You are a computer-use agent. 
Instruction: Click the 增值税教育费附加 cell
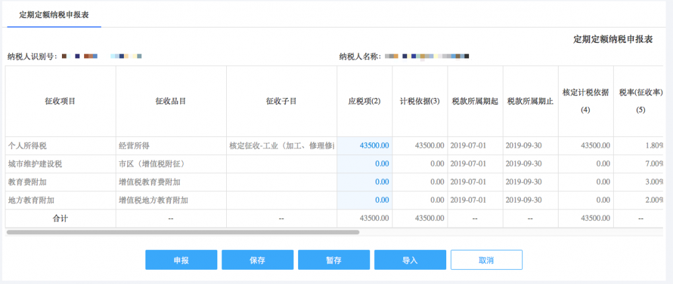point(171,182)
